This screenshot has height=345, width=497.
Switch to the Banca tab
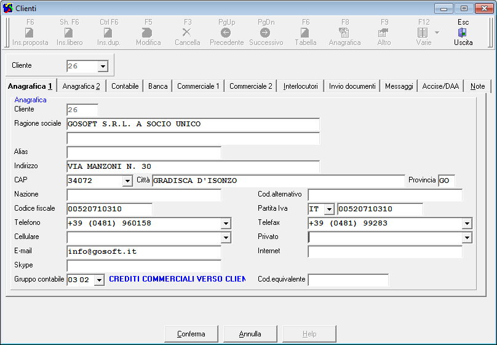coord(158,86)
